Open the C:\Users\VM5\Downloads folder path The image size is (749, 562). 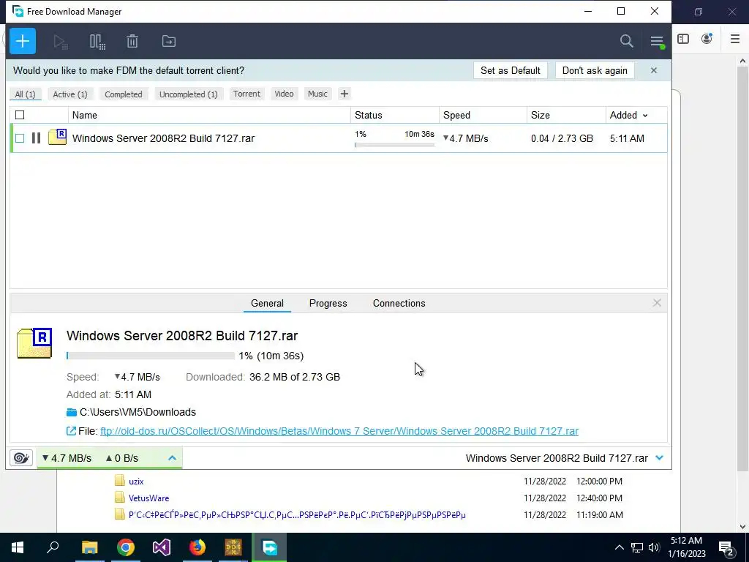tap(138, 412)
